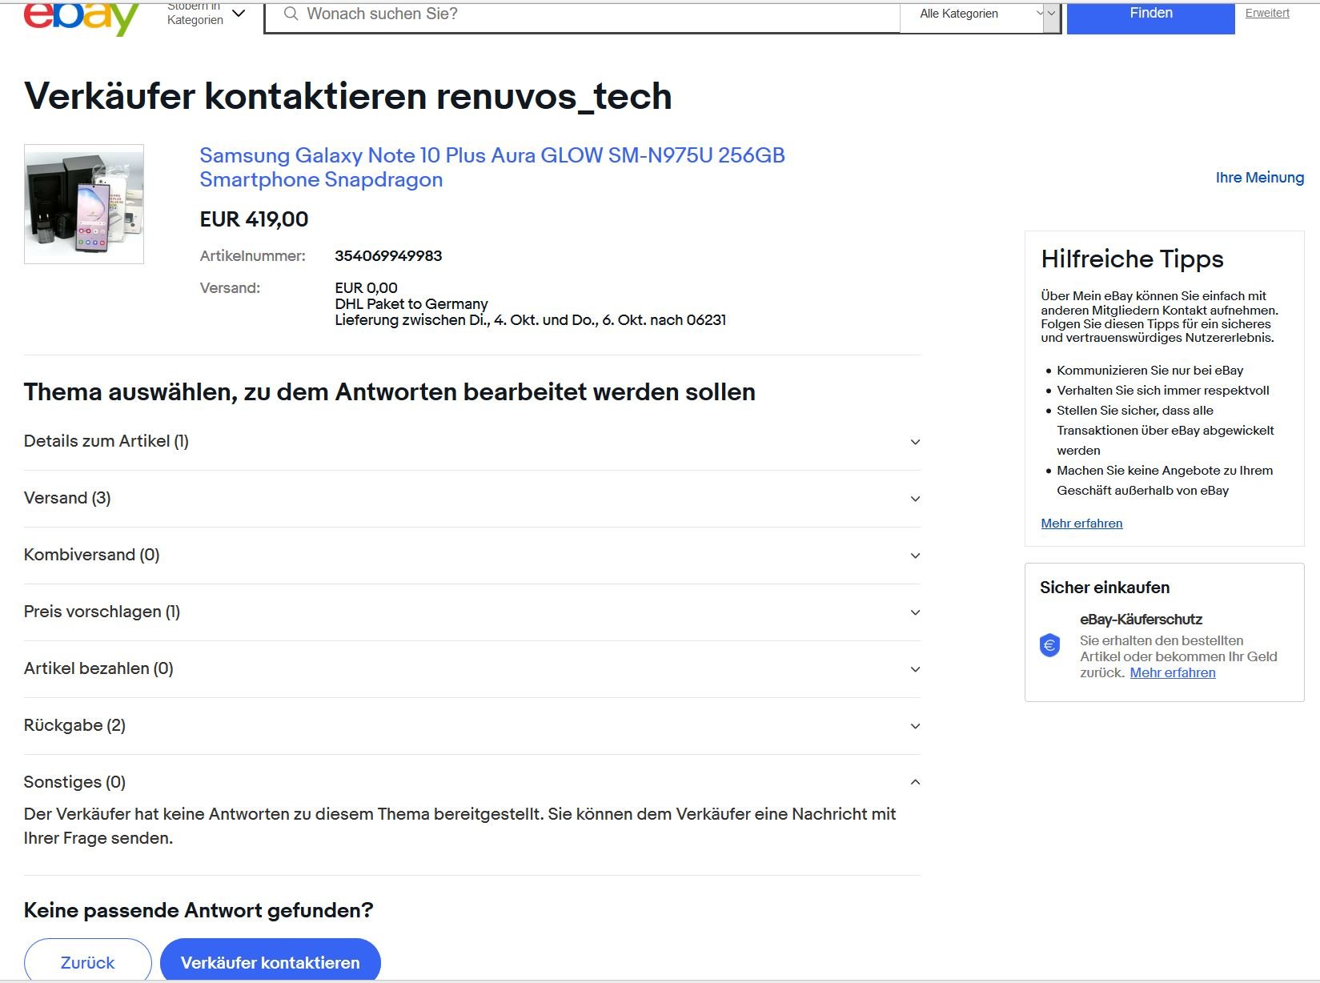Click the Verkäufer kontaktieren renuvos_tech heading

pyautogui.click(x=347, y=96)
